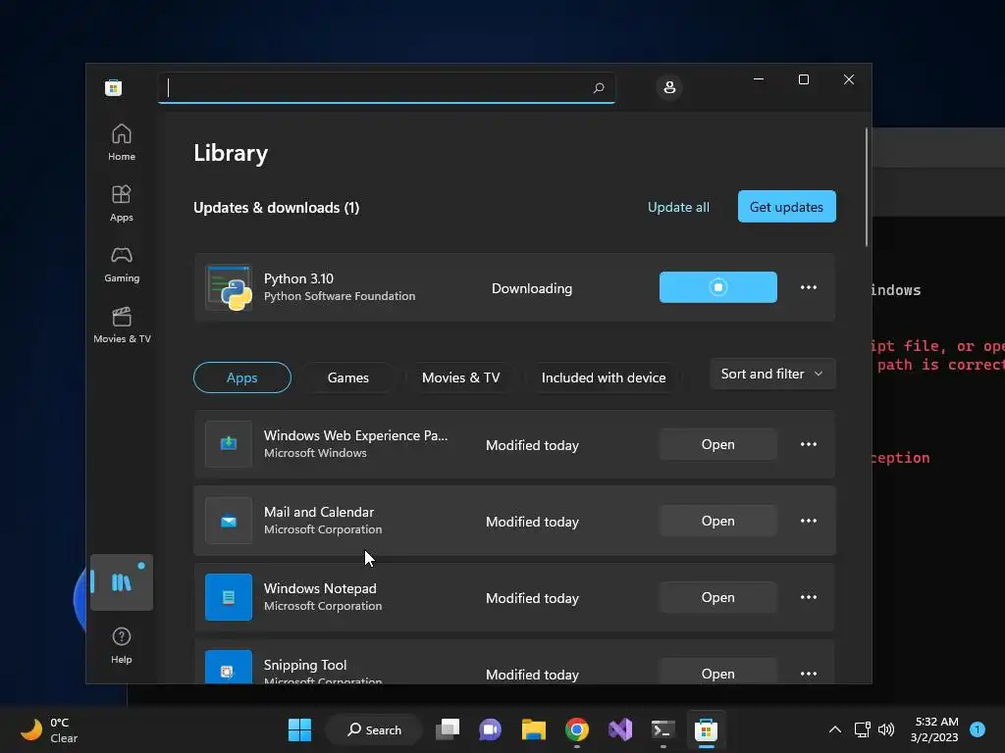
Task: Open the network status tray icon
Action: click(x=862, y=729)
